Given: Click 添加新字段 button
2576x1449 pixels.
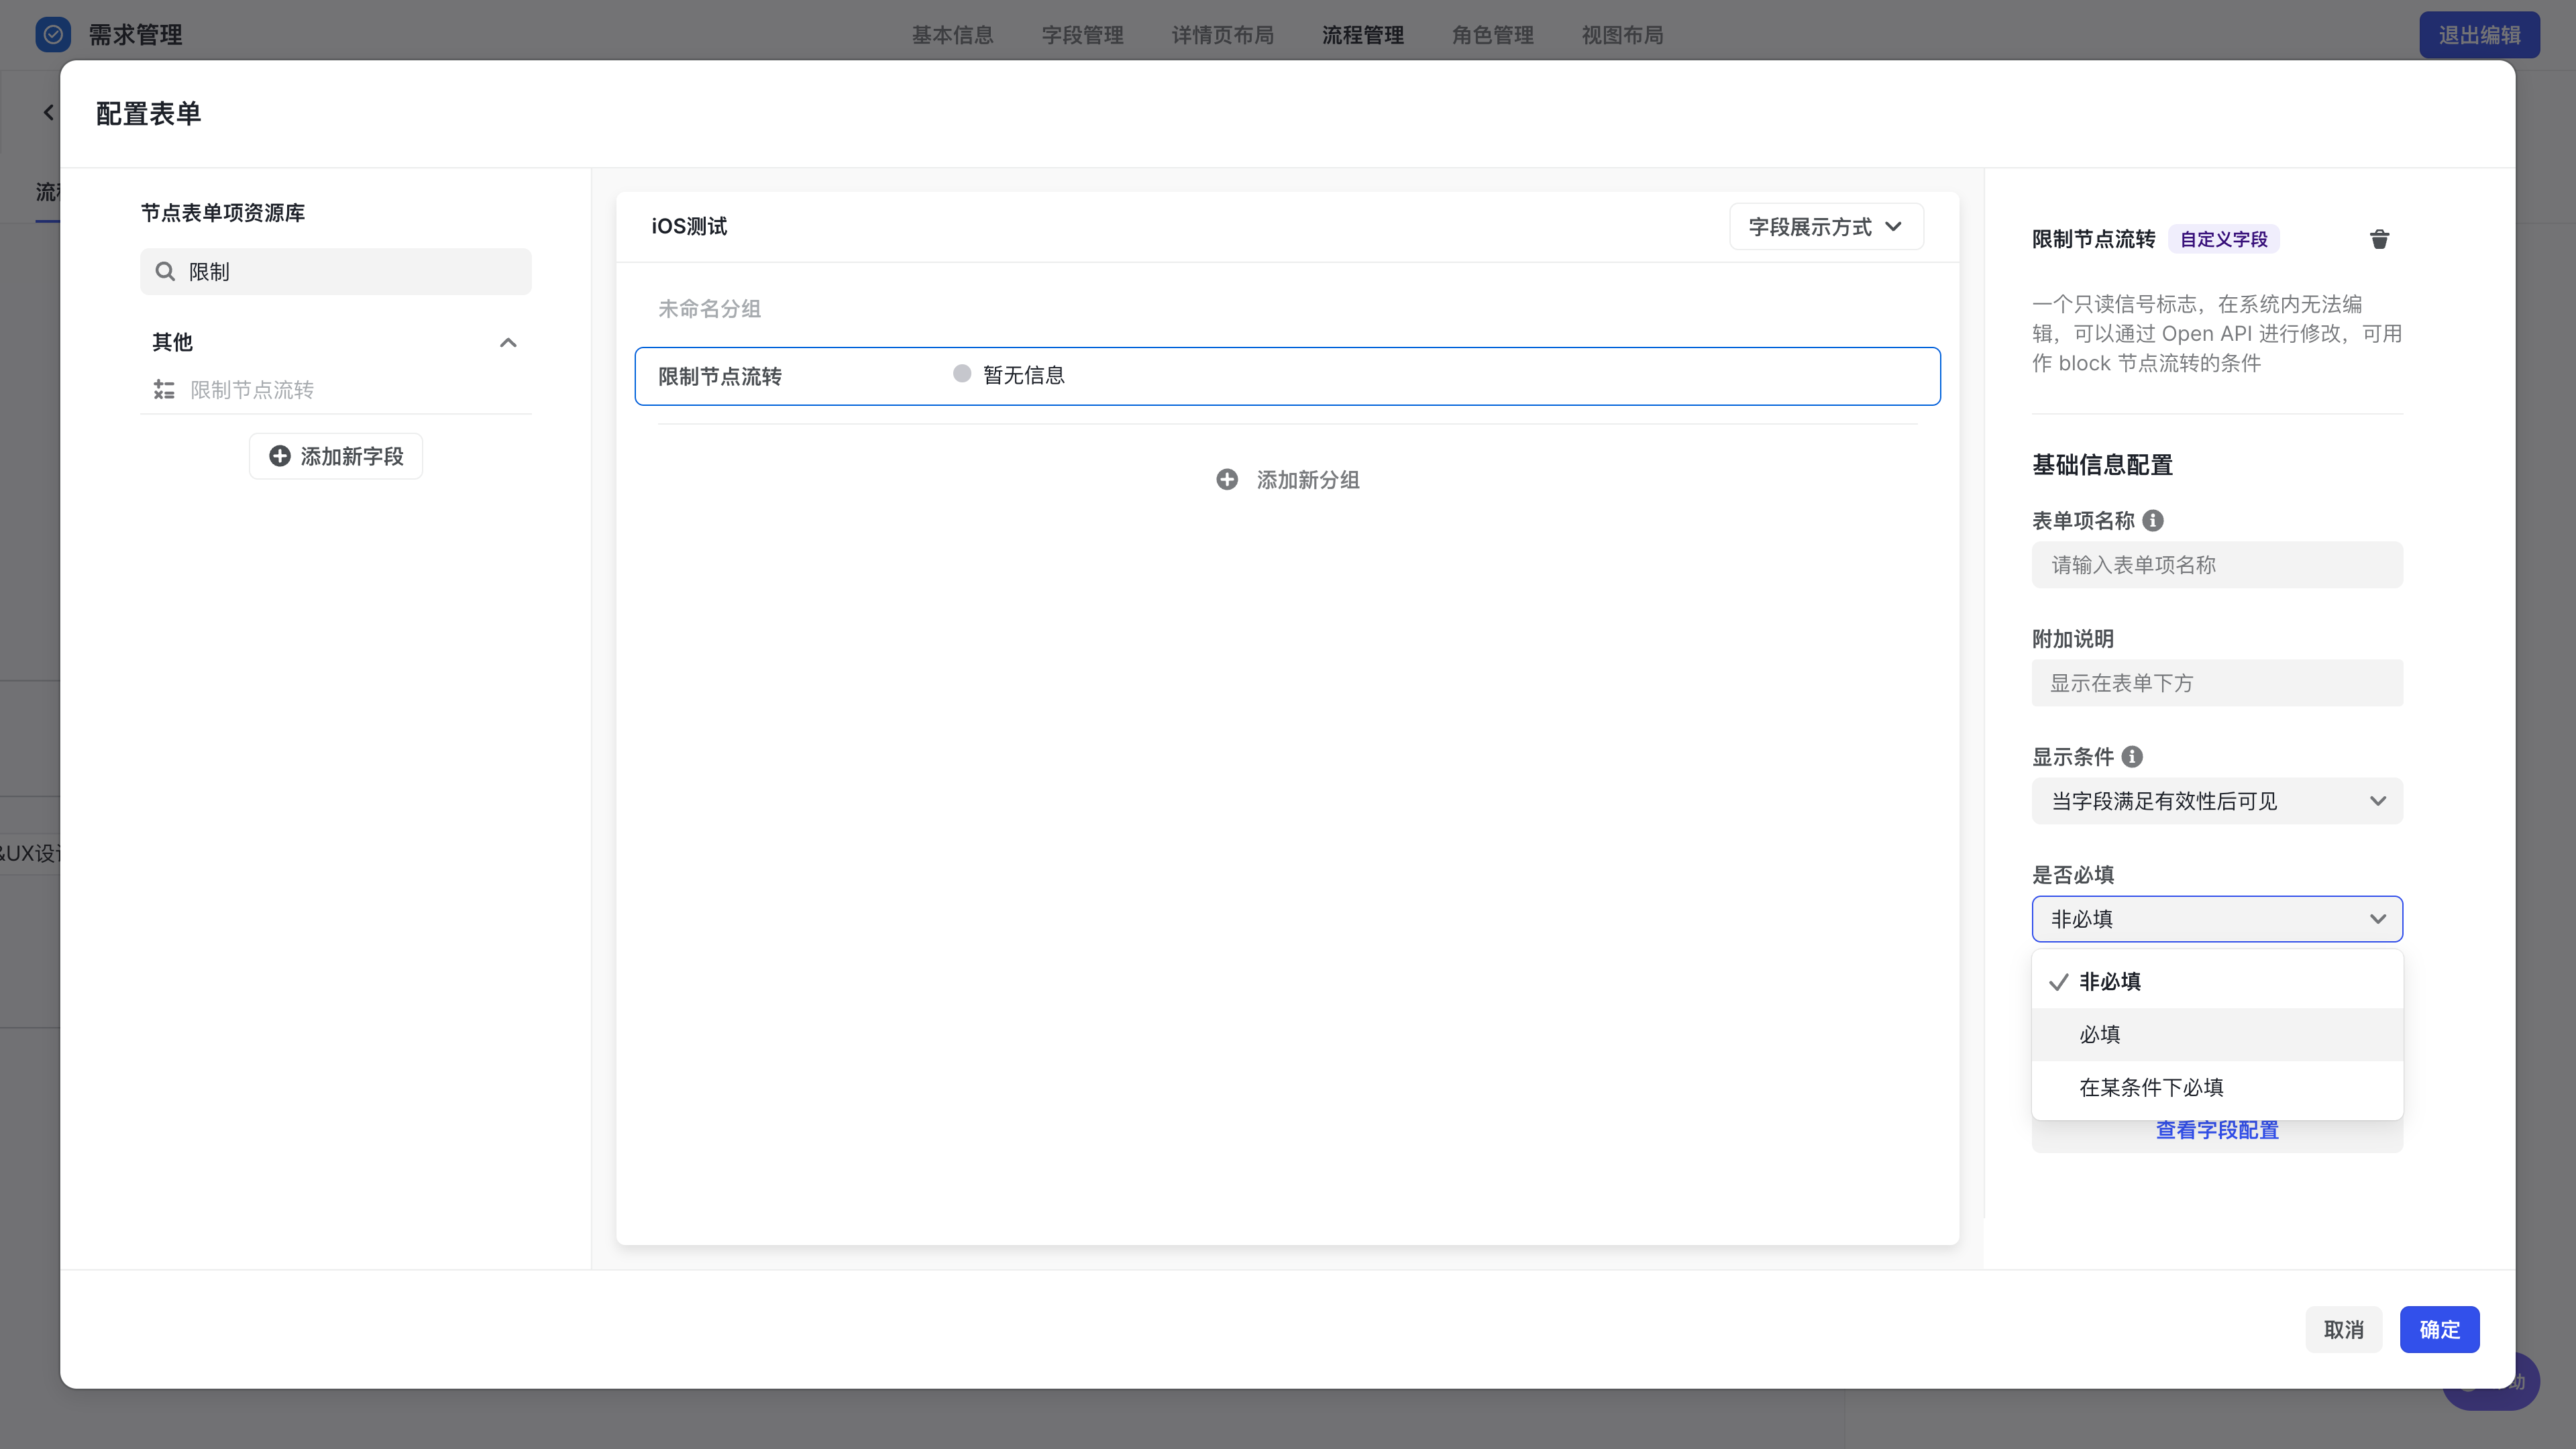Looking at the screenshot, I should (x=336, y=456).
